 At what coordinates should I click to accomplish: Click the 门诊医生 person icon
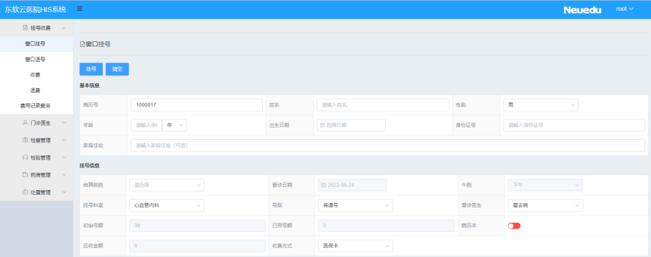pos(25,123)
